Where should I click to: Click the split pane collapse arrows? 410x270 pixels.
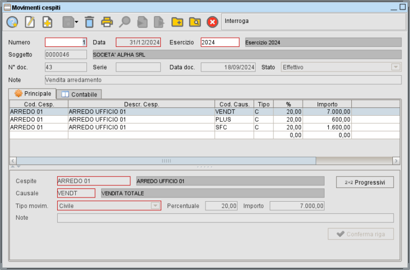tap(15, 166)
